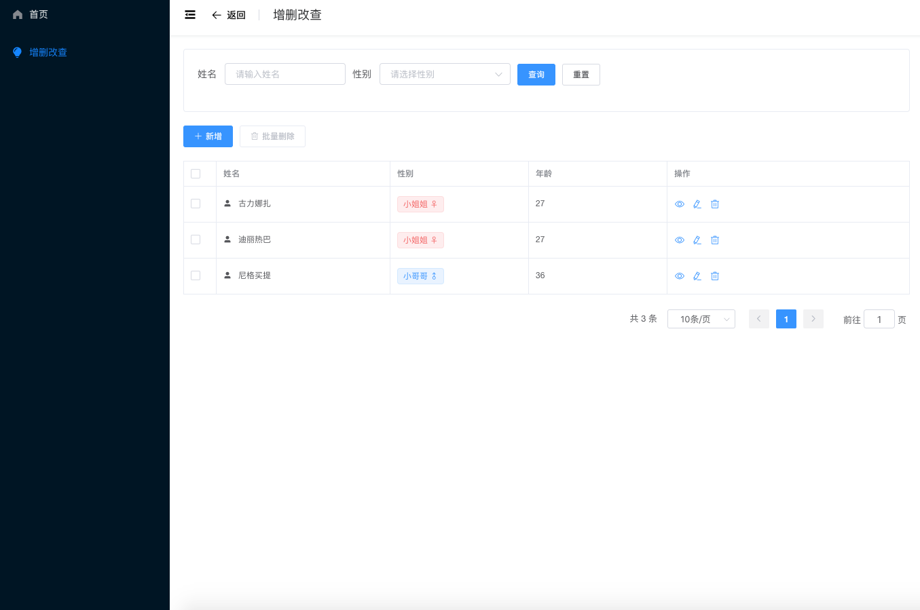Click user icon beside 迪丽热巴

227,240
